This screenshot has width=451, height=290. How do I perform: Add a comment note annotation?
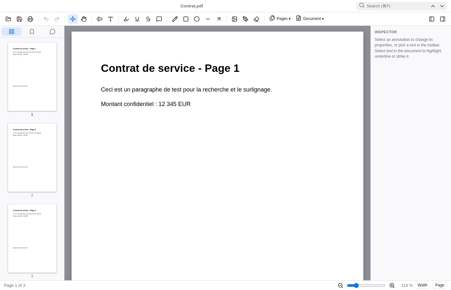coord(159,19)
